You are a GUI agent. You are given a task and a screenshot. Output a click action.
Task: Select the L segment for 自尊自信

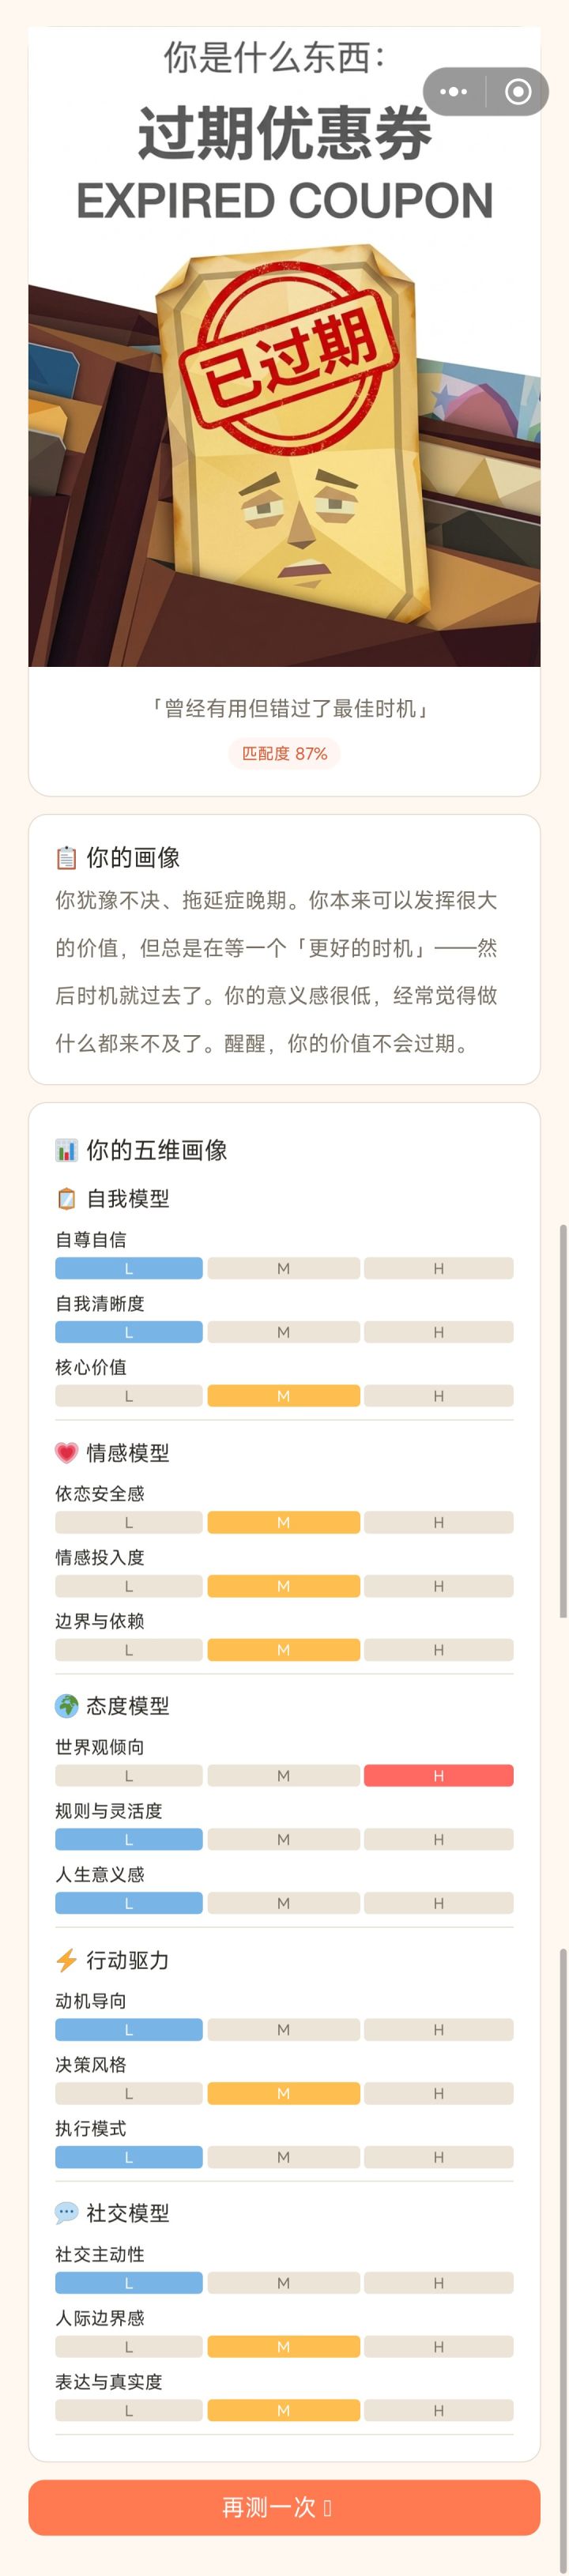click(129, 1268)
